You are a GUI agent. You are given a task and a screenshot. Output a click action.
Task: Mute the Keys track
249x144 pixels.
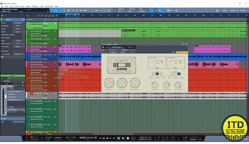(32, 47)
